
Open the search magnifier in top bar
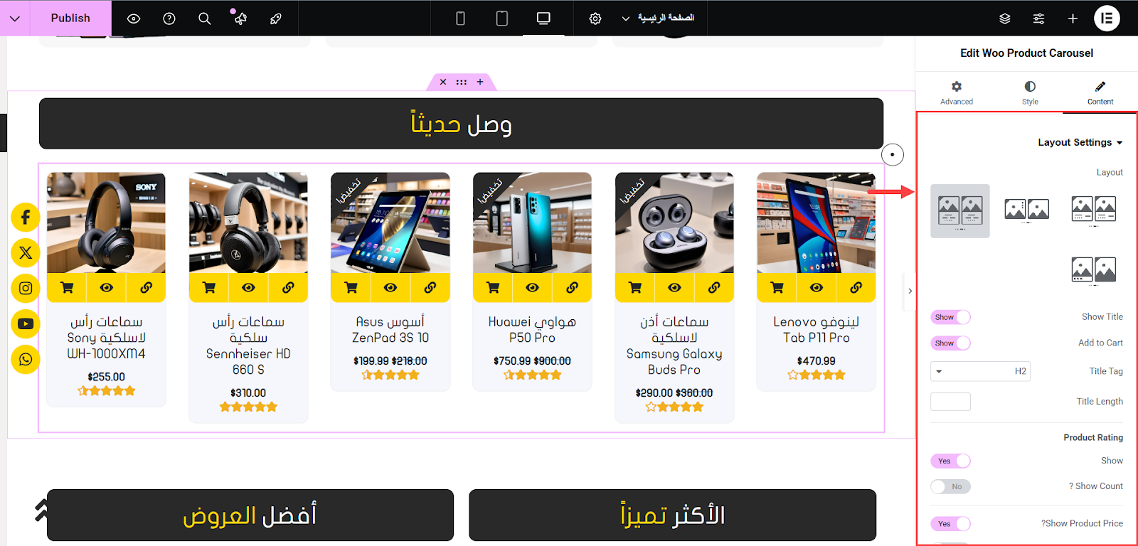[x=205, y=18]
